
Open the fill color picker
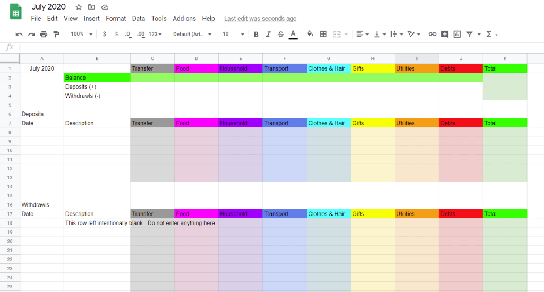coord(310,34)
